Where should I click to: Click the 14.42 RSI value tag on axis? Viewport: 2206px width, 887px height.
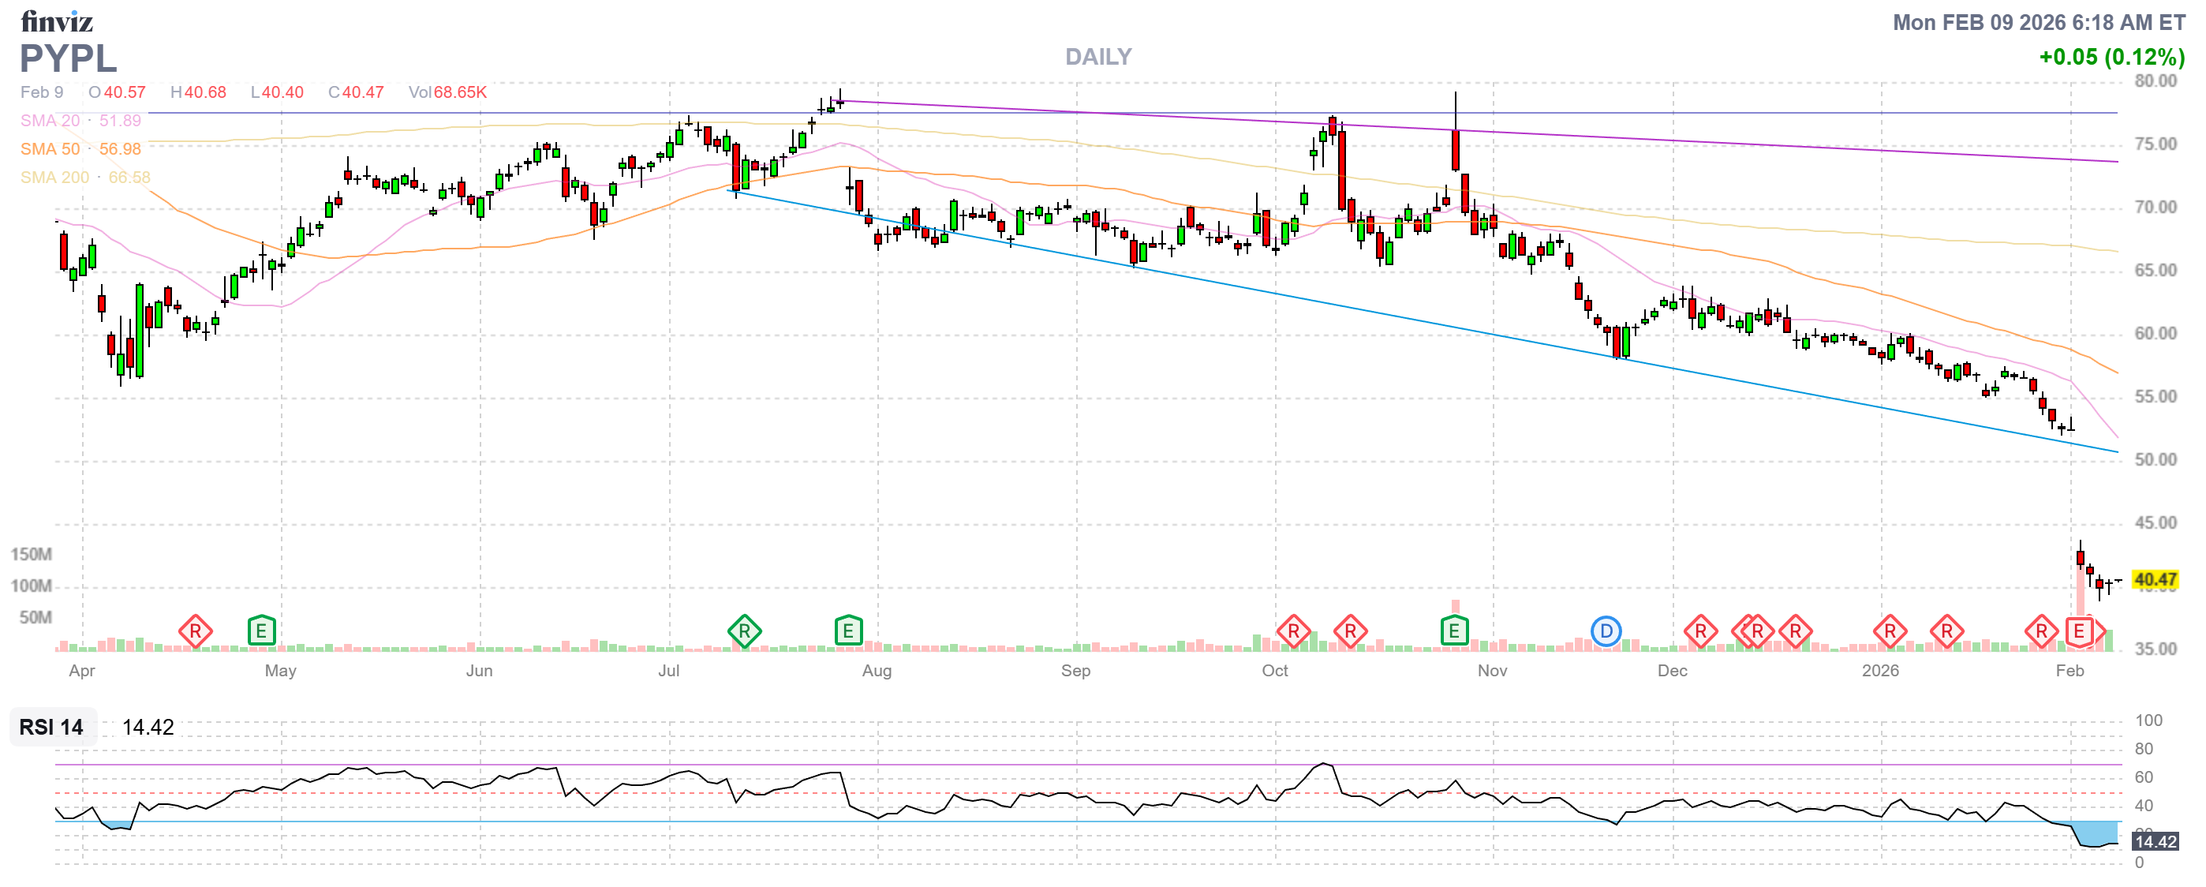2155,841
